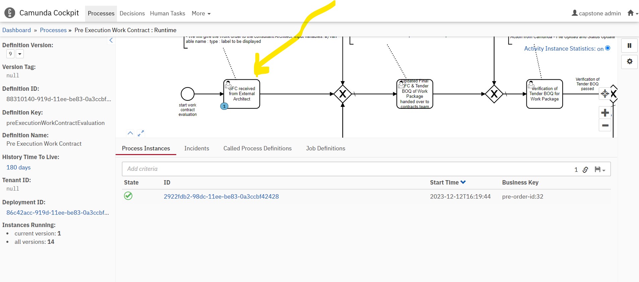Go to Dashboard breadcrumb

pos(16,30)
